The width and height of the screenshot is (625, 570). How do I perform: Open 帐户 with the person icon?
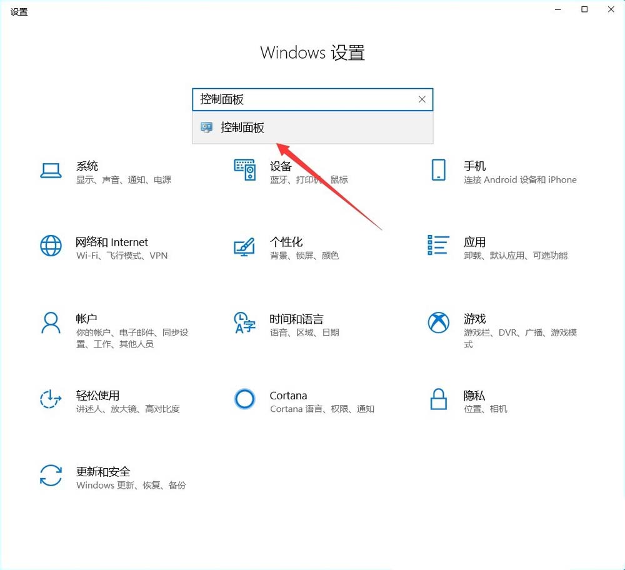click(51, 322)
